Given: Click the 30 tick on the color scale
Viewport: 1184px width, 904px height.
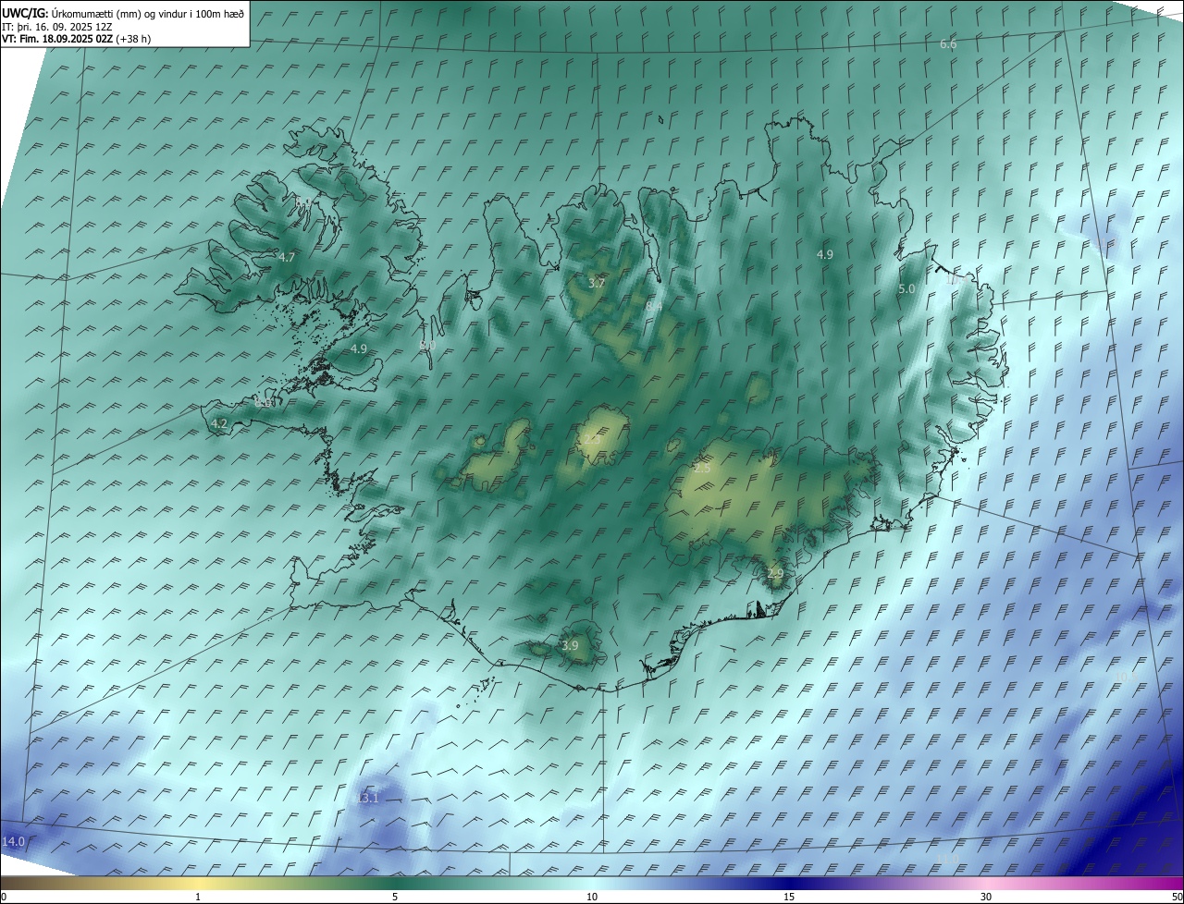Looking at the screenshot, I should [986, 897].
